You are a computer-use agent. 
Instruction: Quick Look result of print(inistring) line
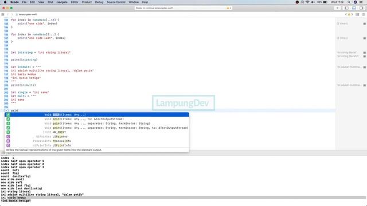pos(365,56)
